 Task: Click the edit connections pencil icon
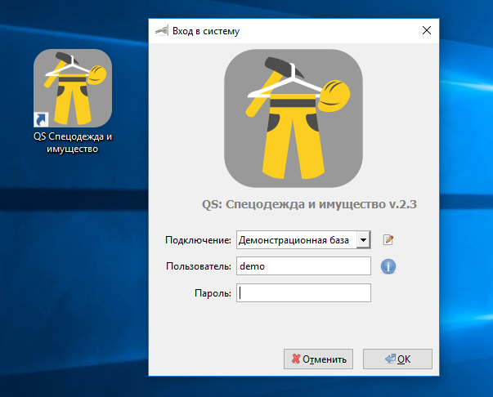click(x=388, y=239)
